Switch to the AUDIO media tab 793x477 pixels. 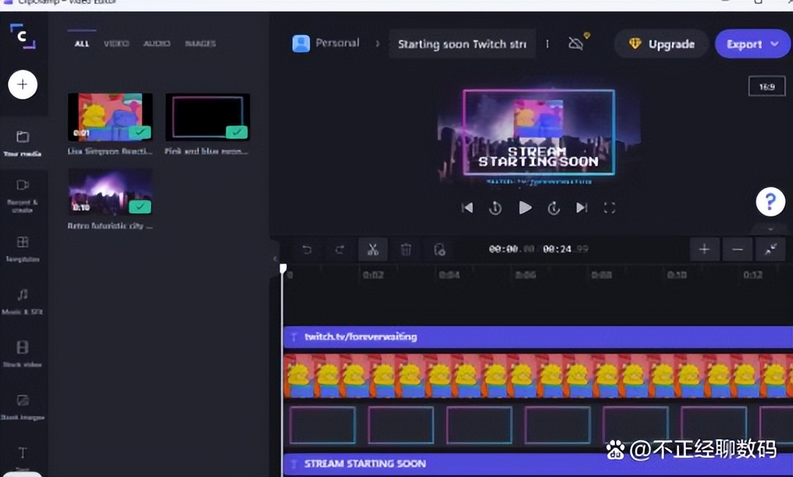tap(157, 43)
